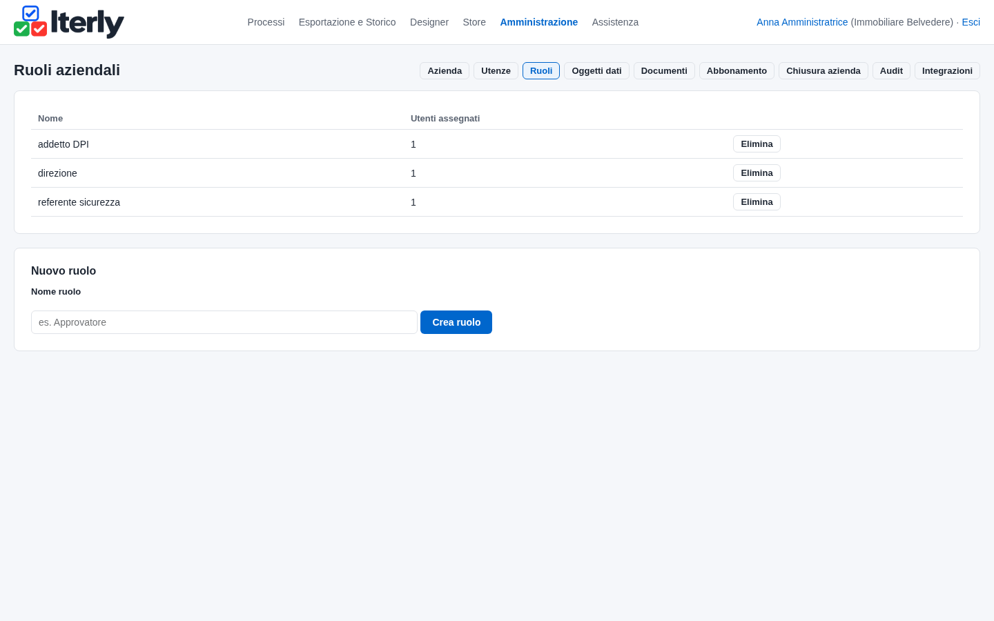This screenshot has height=621, width=994.
Task: Go to Esportazione e Storico
Action: pyautogui.click(x=347, y=22)
